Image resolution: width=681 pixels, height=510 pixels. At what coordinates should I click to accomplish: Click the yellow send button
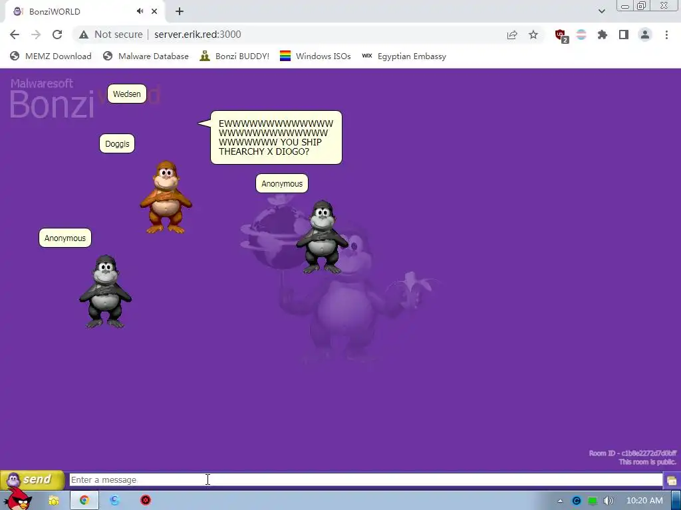click(32, 479)
